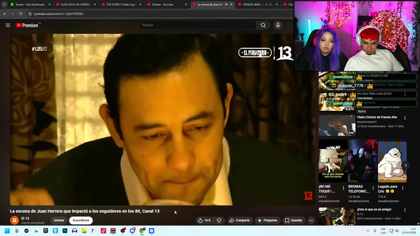The width and height of the screenshot is (420, 236).
Task: Click the system tray microphone icon
Action: click(x=375, y=231)
